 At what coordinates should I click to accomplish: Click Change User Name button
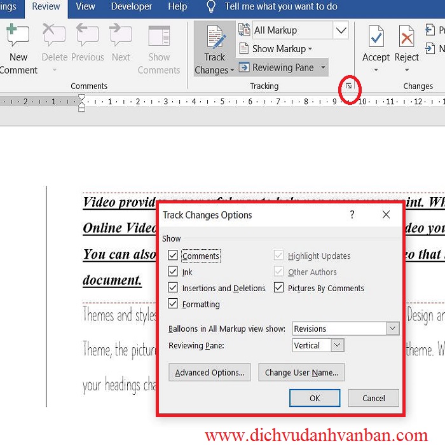pos(301,373)
